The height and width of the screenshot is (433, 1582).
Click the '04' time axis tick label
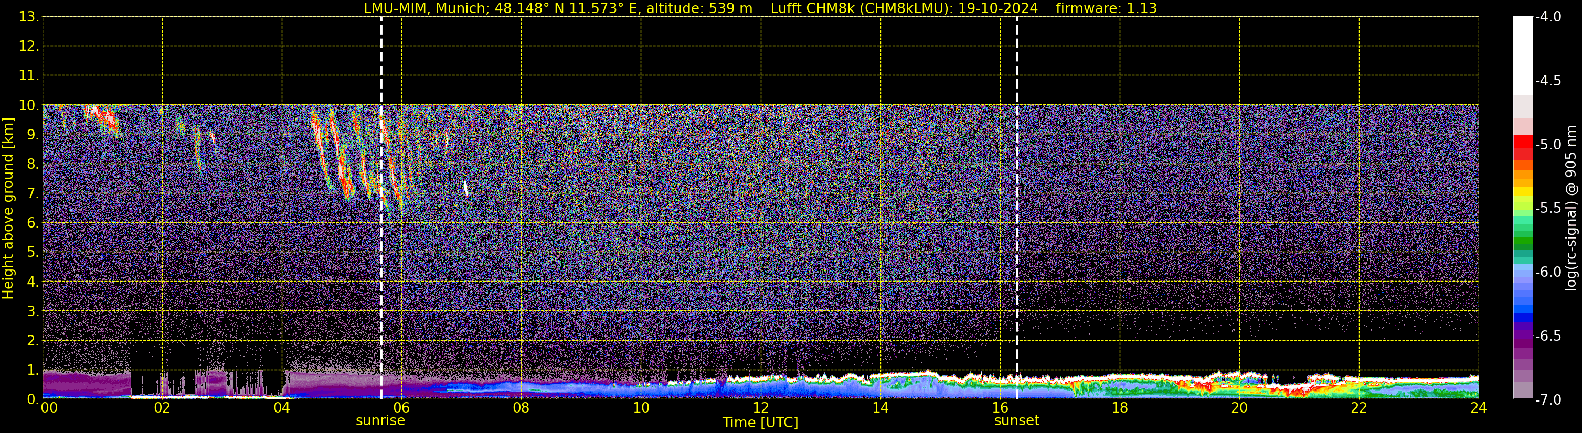coord(282,408)
